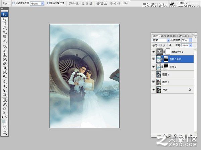Hide the Background layer eye
The height and width of the screenshot is (150, 201).
coord(153,90)
